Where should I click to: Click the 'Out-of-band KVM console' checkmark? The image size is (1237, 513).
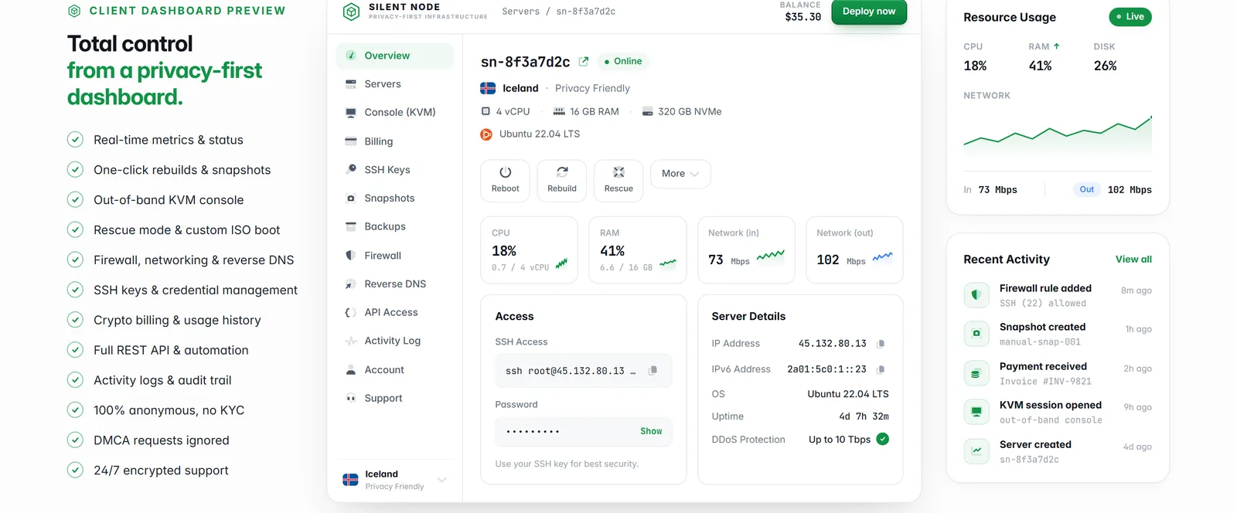point(75,200)
